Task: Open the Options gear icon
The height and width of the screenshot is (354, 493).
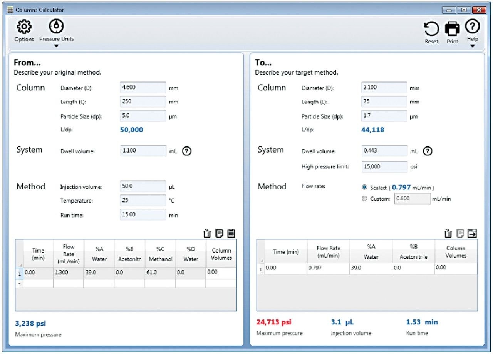Action: (x=24, y=27)
